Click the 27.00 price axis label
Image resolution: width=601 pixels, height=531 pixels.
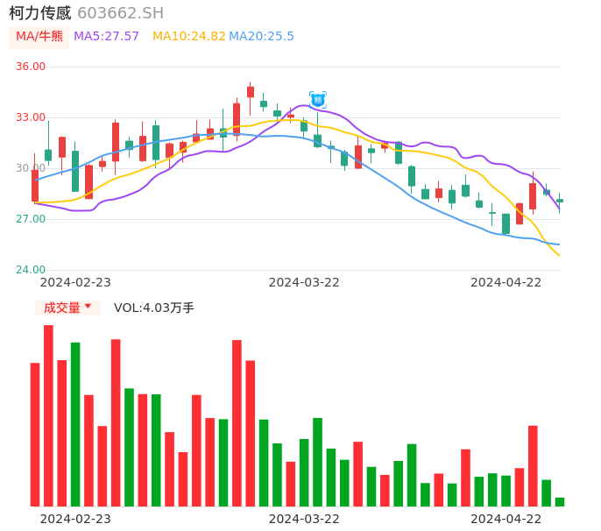pos(31,219)
